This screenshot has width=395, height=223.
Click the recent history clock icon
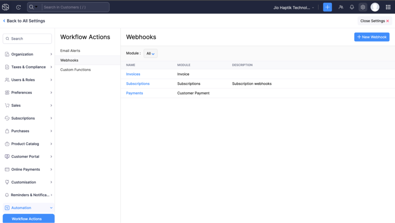[19, 7]
